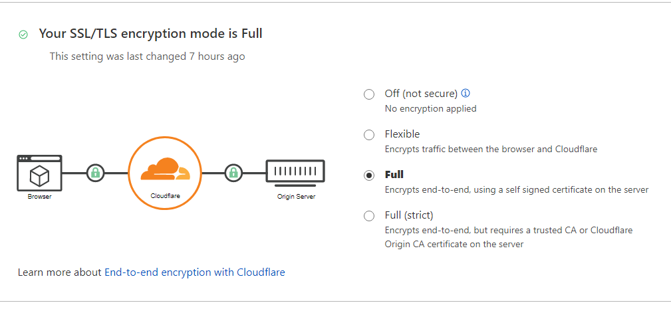Click the Cloudflare cloud logo icon
The width and height of the screenshot is (671, 309).
pyautogui.click(x=165, y=169)
